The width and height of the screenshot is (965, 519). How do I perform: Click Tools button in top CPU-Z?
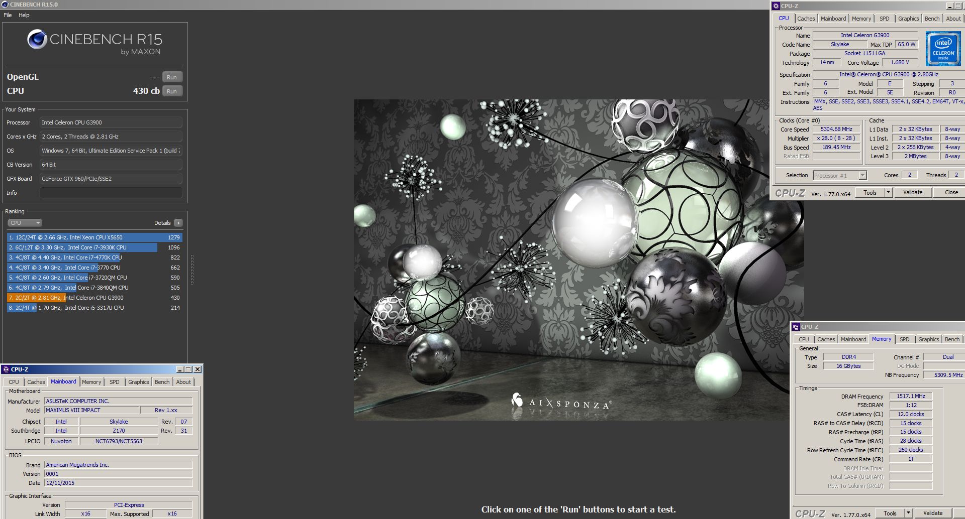(x=870, y=192)
